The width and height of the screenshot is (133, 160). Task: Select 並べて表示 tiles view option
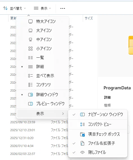click(43, 76)
